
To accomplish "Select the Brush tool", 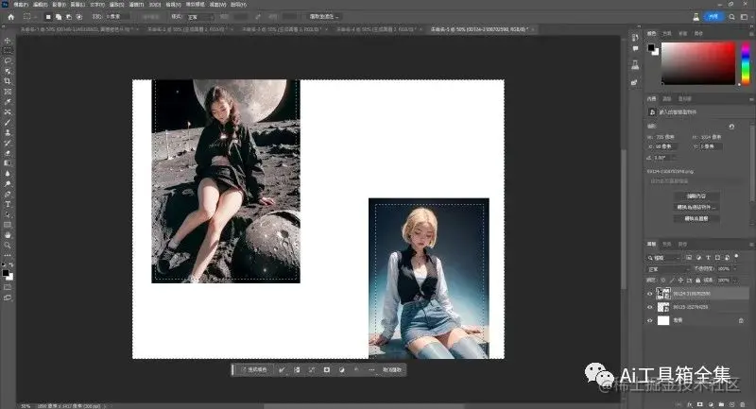I will coord(8,122).
